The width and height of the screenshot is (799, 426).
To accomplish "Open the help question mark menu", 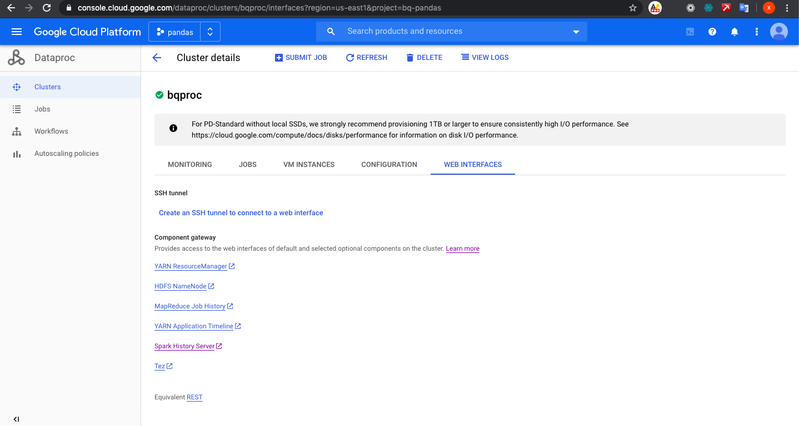I will click(712, 32).
